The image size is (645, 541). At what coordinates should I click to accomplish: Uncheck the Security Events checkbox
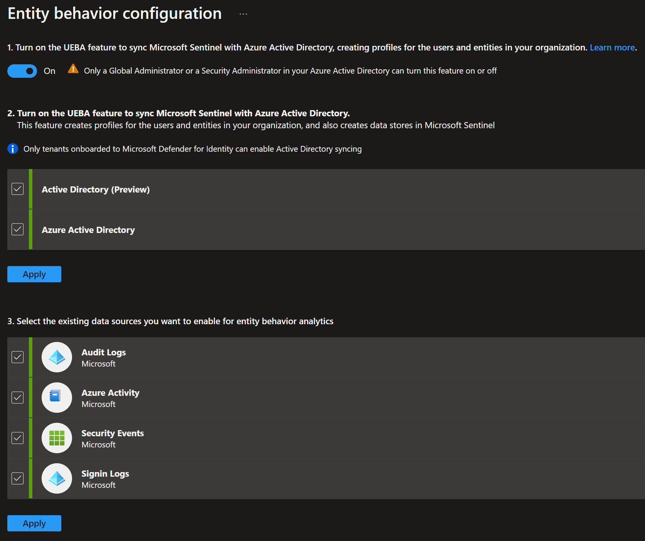(x=18, y=438)
